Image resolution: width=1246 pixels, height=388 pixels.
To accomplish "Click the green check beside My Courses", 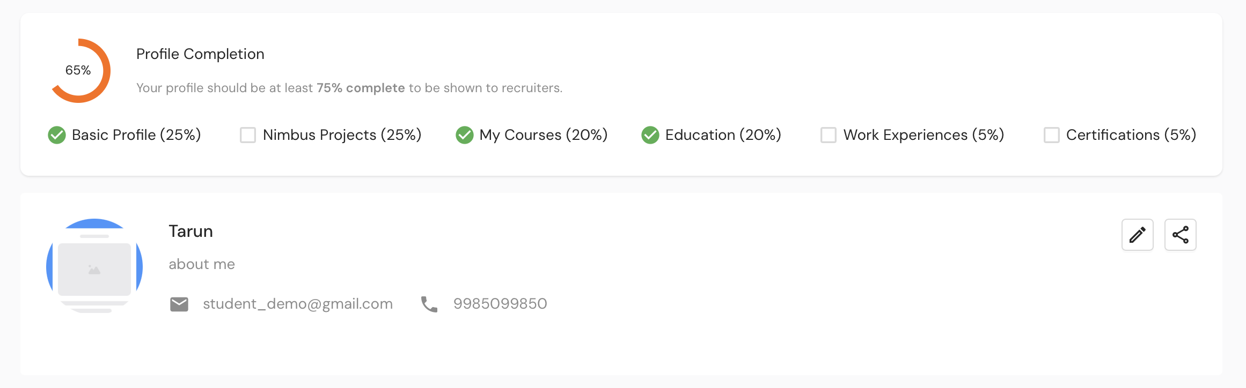I will [x=465, y=135].
